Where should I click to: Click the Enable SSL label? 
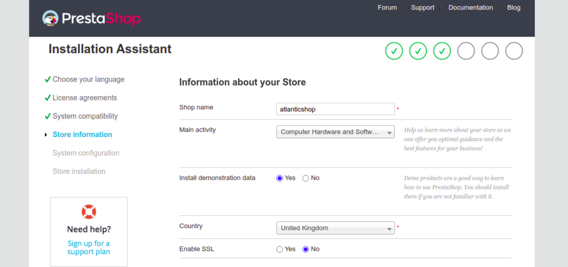point(196,249)
